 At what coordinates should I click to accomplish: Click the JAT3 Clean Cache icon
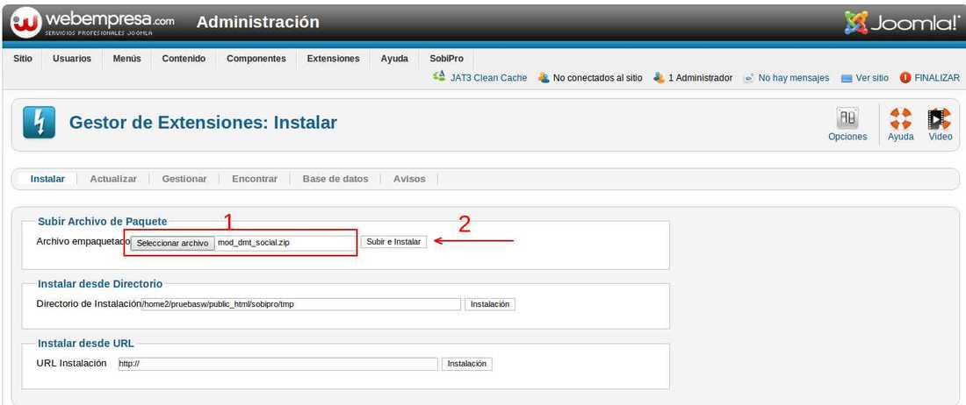click(439, 77)
